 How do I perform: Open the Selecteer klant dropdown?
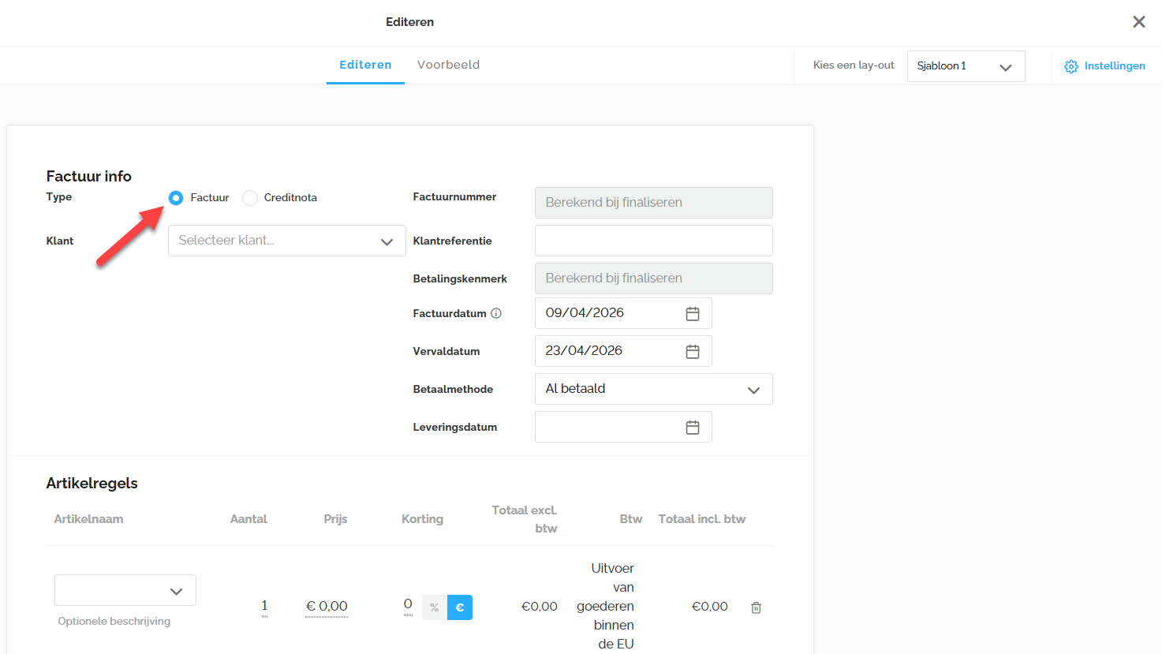point(287,241)
